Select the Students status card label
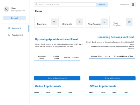 [x=67, y=24]
